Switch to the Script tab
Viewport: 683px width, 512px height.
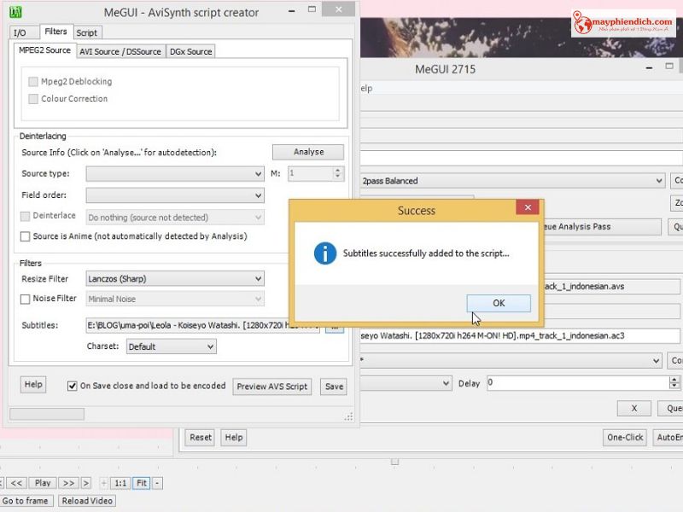pos(88,32)
